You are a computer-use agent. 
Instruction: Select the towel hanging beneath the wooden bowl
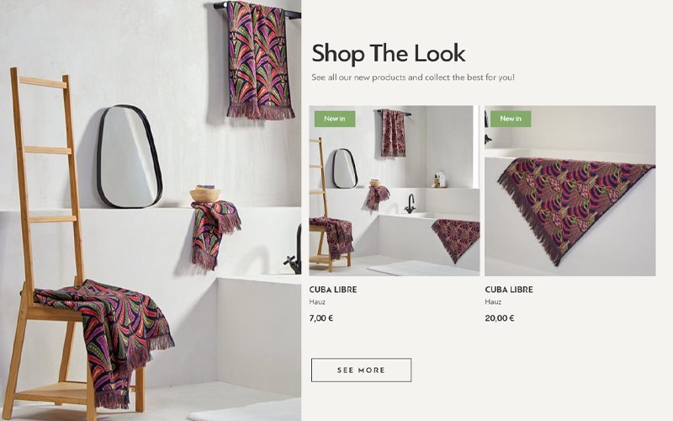coord(214,234)
